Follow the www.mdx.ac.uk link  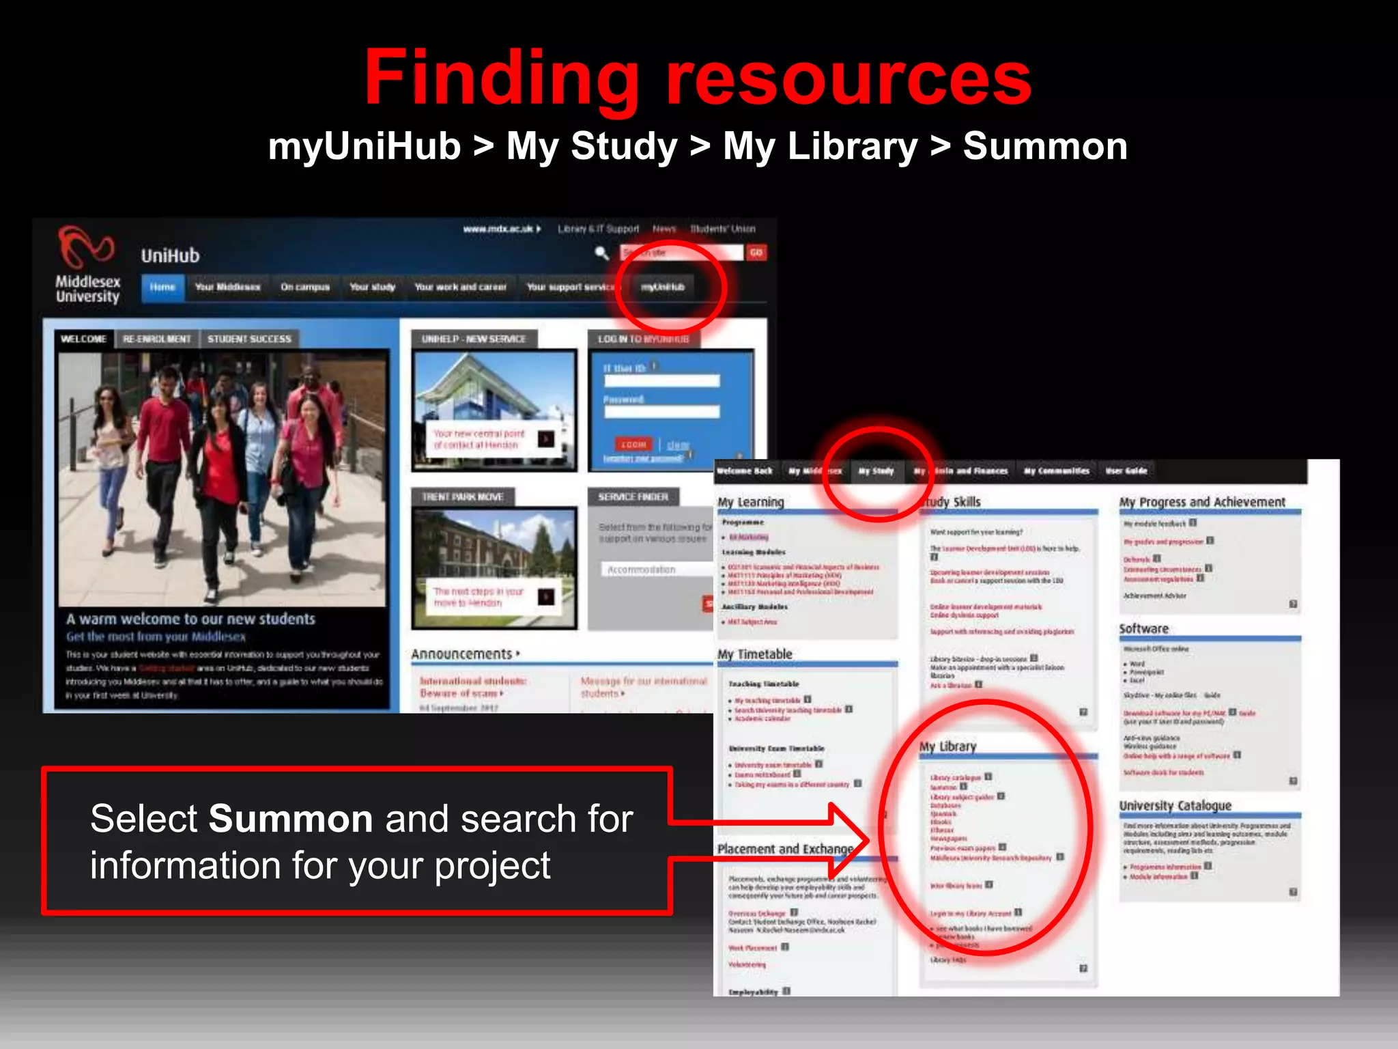501,229
